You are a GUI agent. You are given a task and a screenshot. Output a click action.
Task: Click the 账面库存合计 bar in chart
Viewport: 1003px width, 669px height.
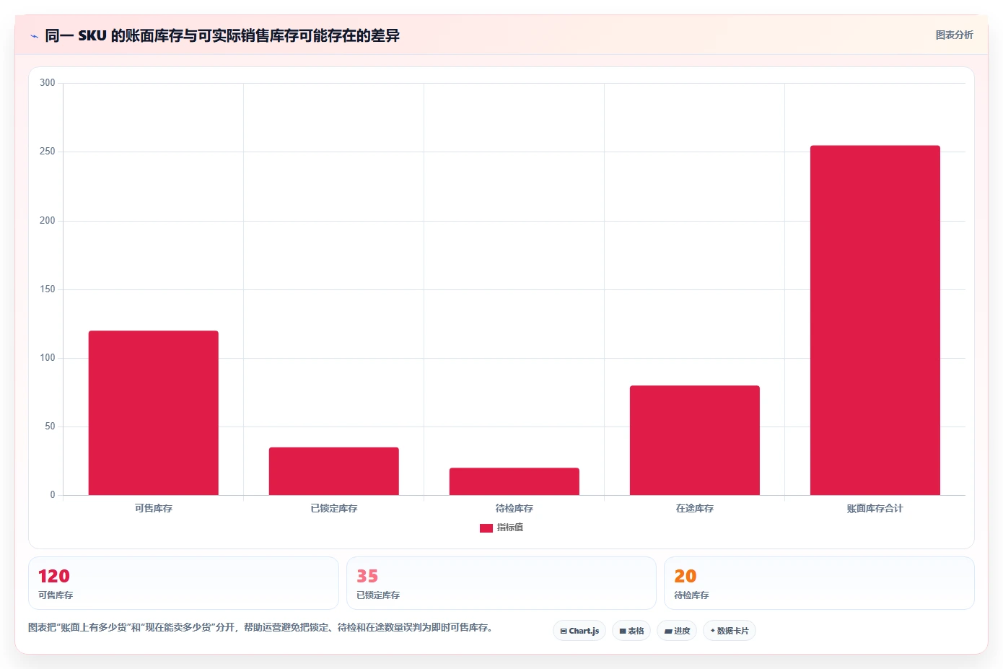click(875, 320)
